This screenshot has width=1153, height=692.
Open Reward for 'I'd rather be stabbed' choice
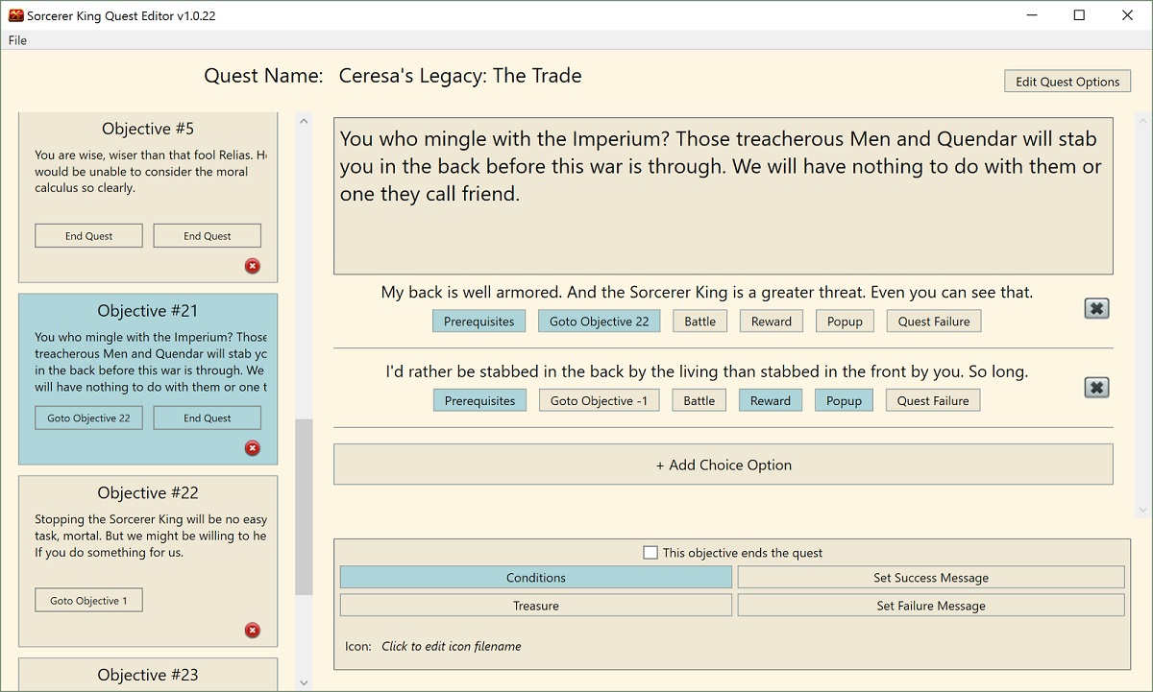(x=771, y=401)
